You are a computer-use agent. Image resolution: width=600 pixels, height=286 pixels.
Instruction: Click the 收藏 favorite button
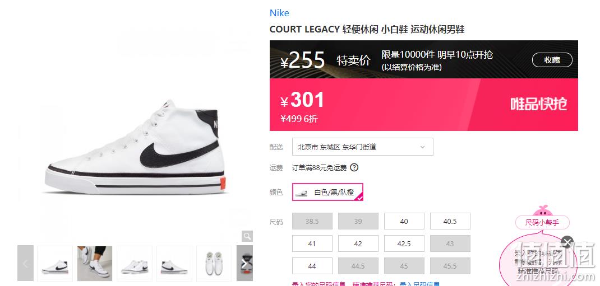pos(552,60)
